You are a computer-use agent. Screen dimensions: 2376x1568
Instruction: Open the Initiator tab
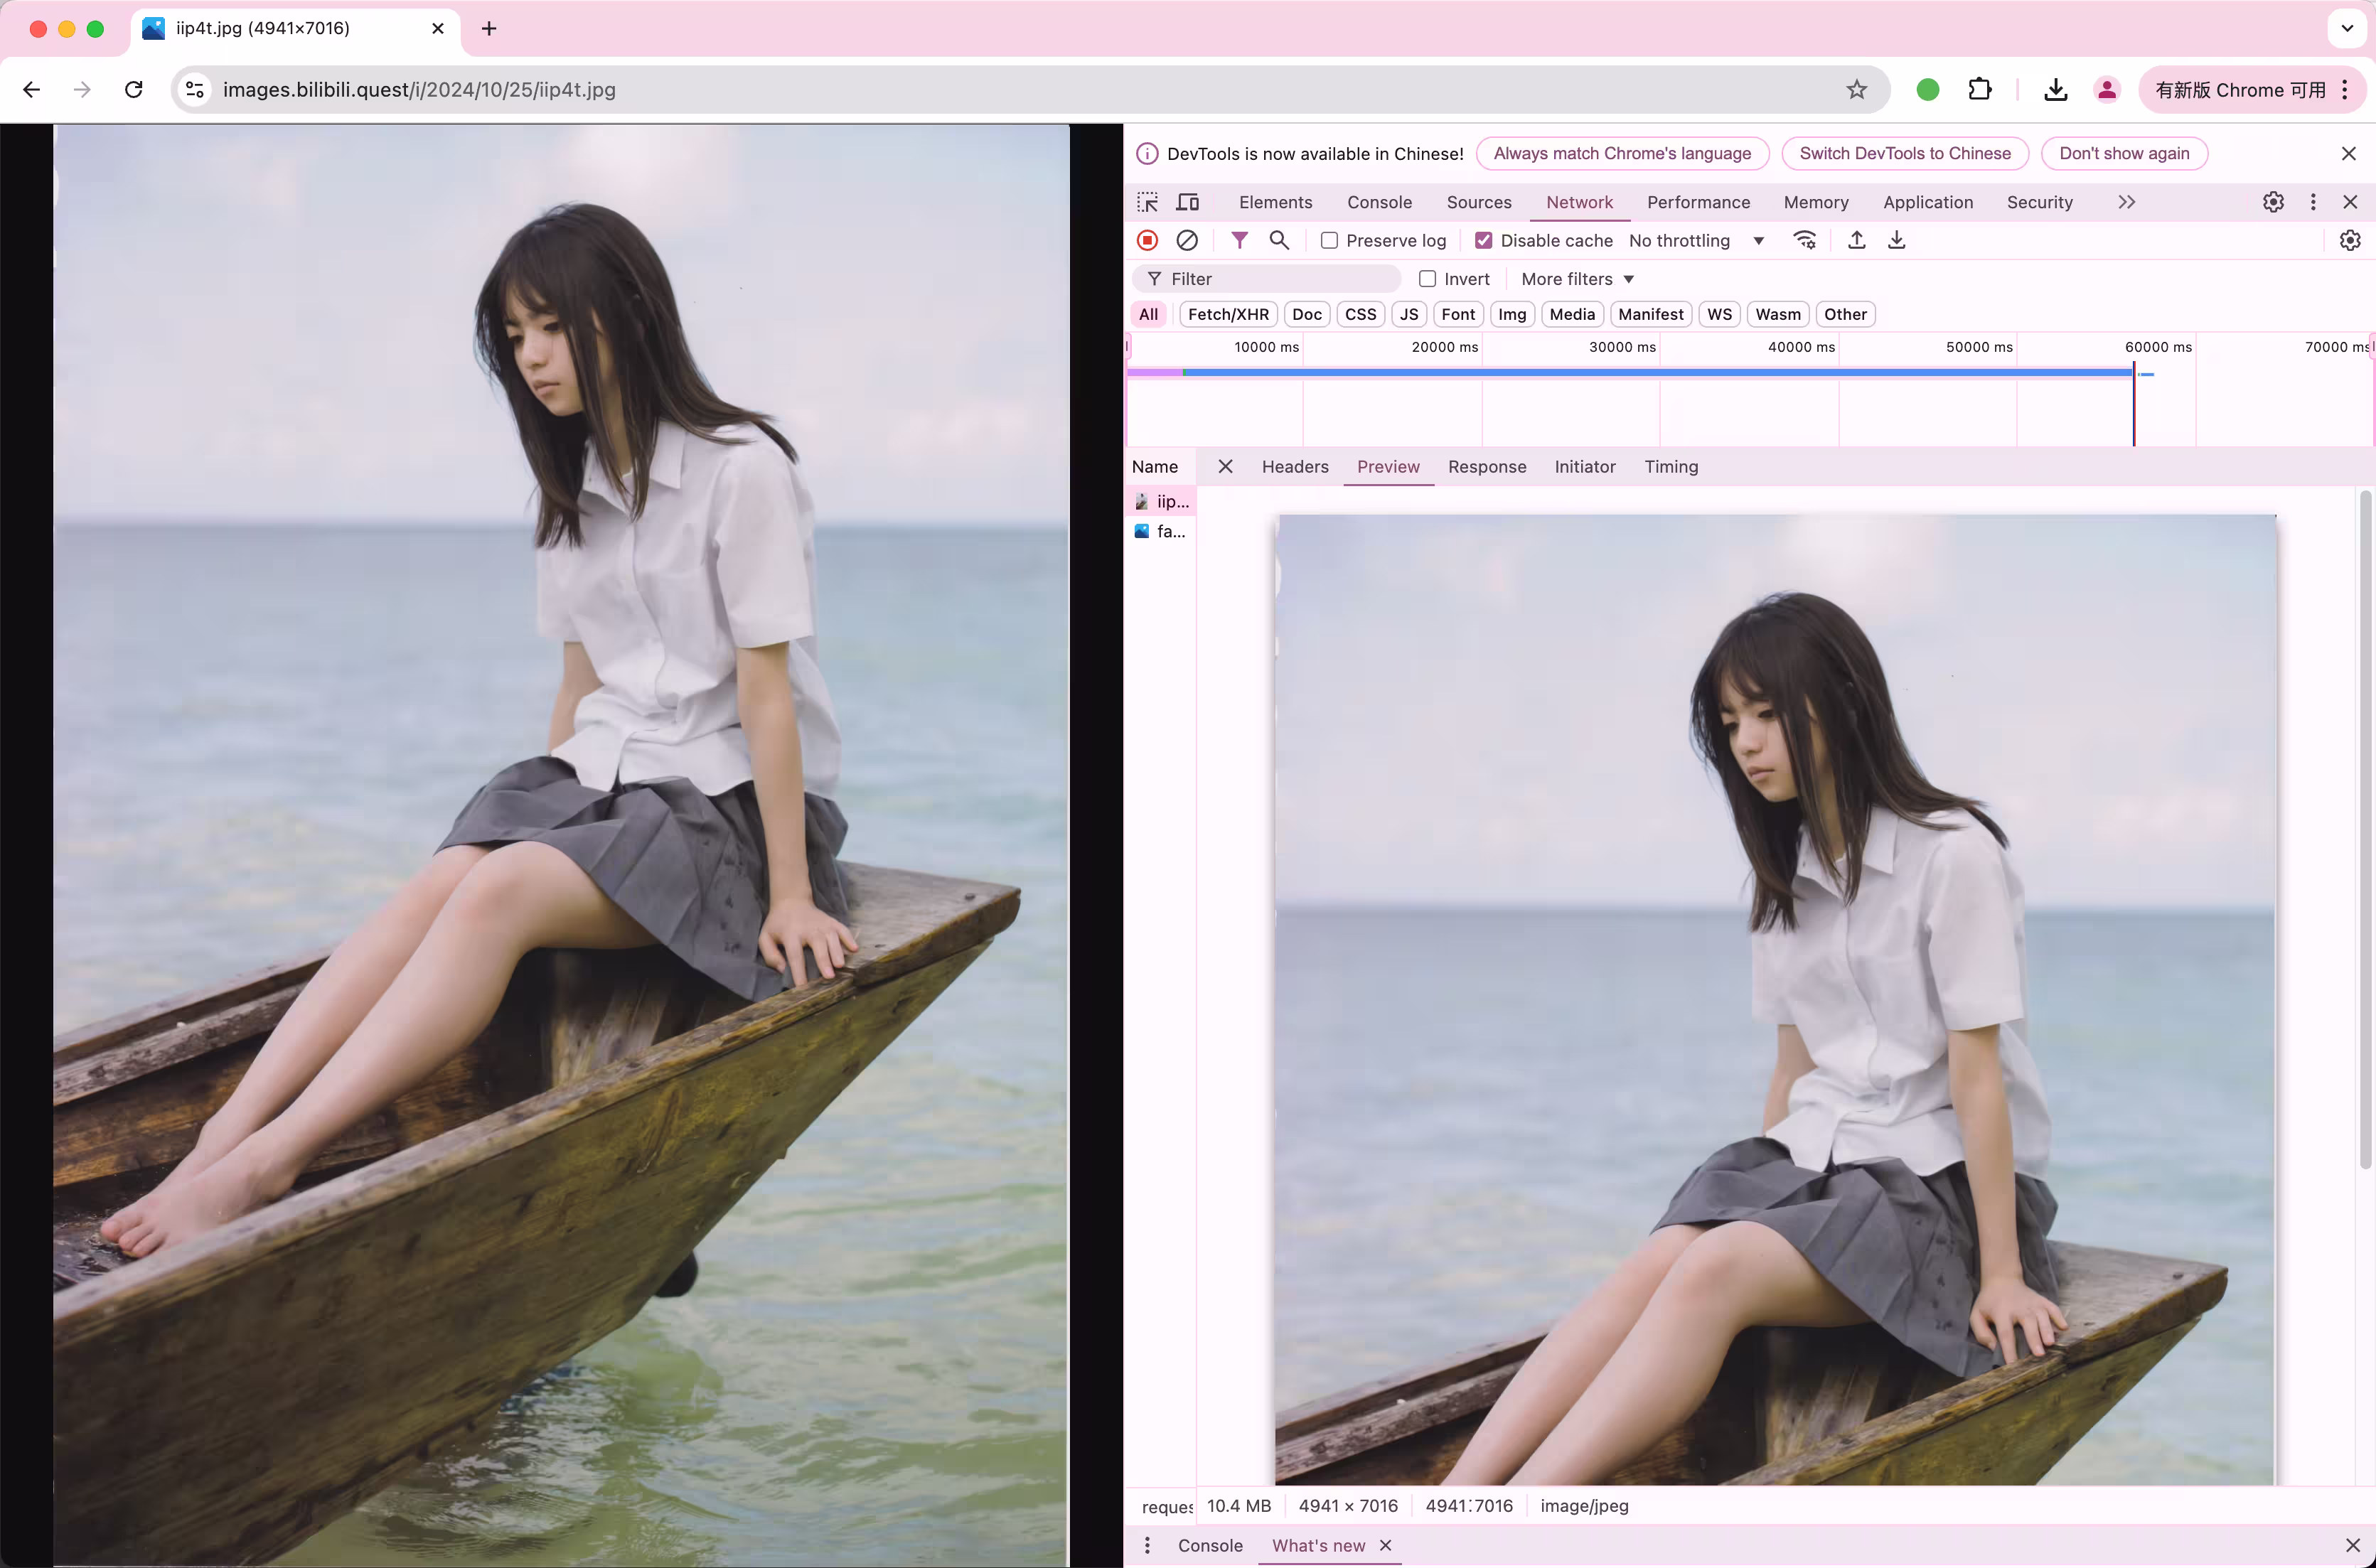(1584, 467)
